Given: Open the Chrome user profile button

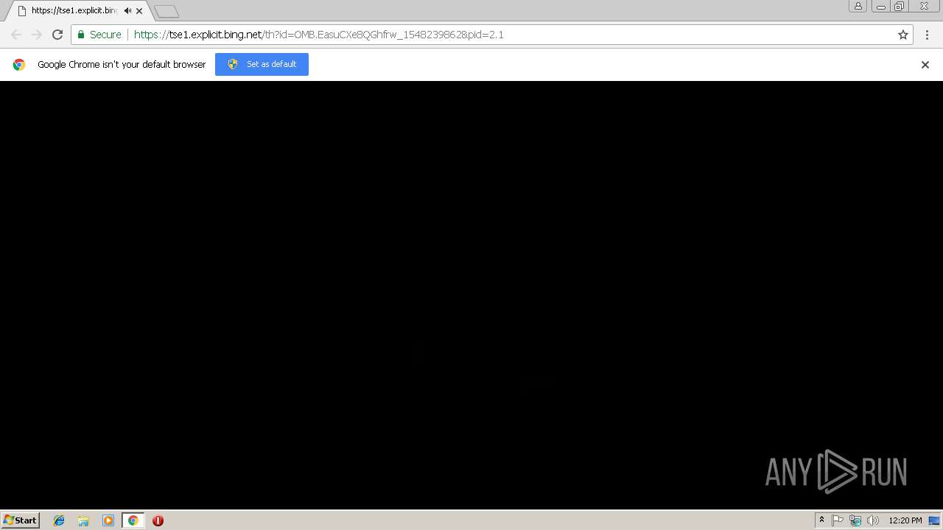Looking at the screenshot, I should point(858,6).
